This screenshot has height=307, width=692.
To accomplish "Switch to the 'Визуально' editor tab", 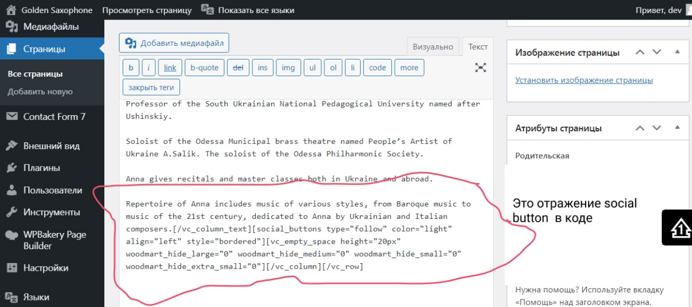I will coord(433,46).
